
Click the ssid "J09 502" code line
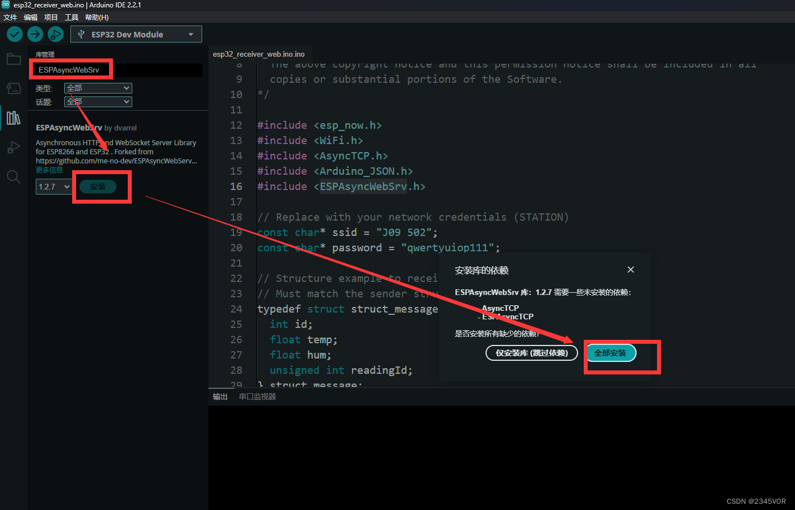tap(348, 232)
